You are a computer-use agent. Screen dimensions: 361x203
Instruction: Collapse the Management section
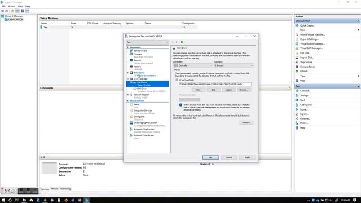(128, 101)
